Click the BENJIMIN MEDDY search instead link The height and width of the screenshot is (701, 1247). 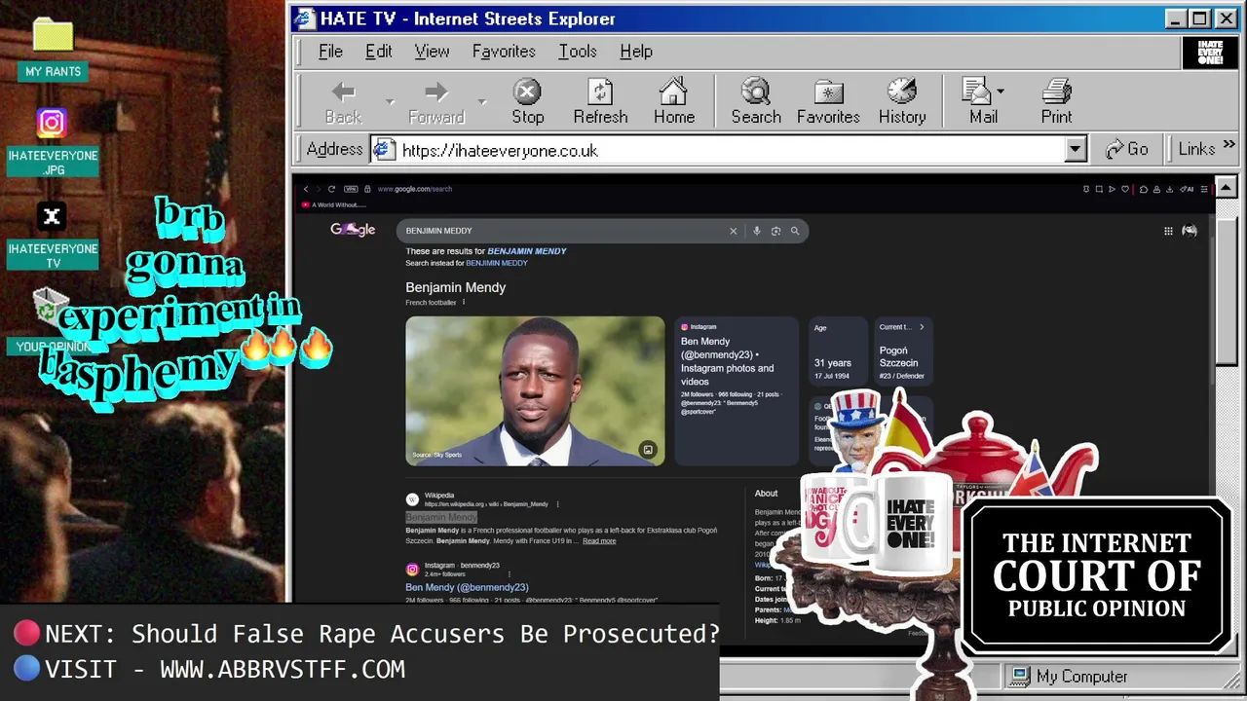click(x=497, y=263)
